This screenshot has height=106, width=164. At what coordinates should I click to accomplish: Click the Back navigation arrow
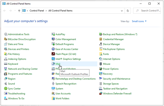(5, 11)
